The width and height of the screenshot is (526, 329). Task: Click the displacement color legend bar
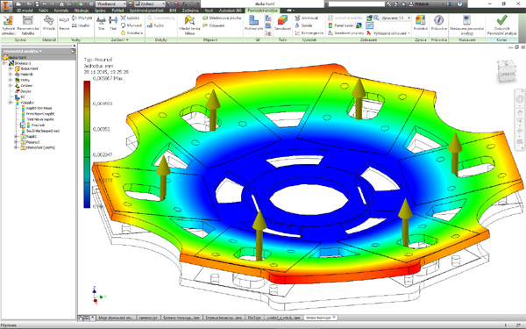[x=87, y=145]
